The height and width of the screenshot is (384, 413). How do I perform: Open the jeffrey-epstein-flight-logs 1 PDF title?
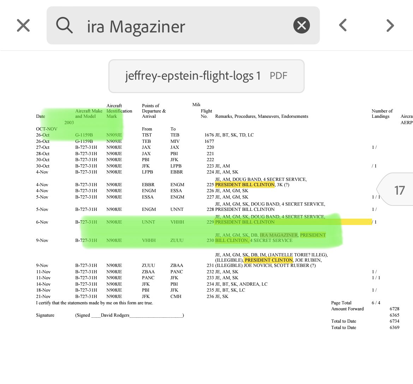tap(206, 76)
